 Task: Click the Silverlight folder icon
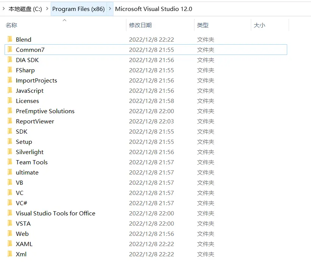(x=10, y=152)
